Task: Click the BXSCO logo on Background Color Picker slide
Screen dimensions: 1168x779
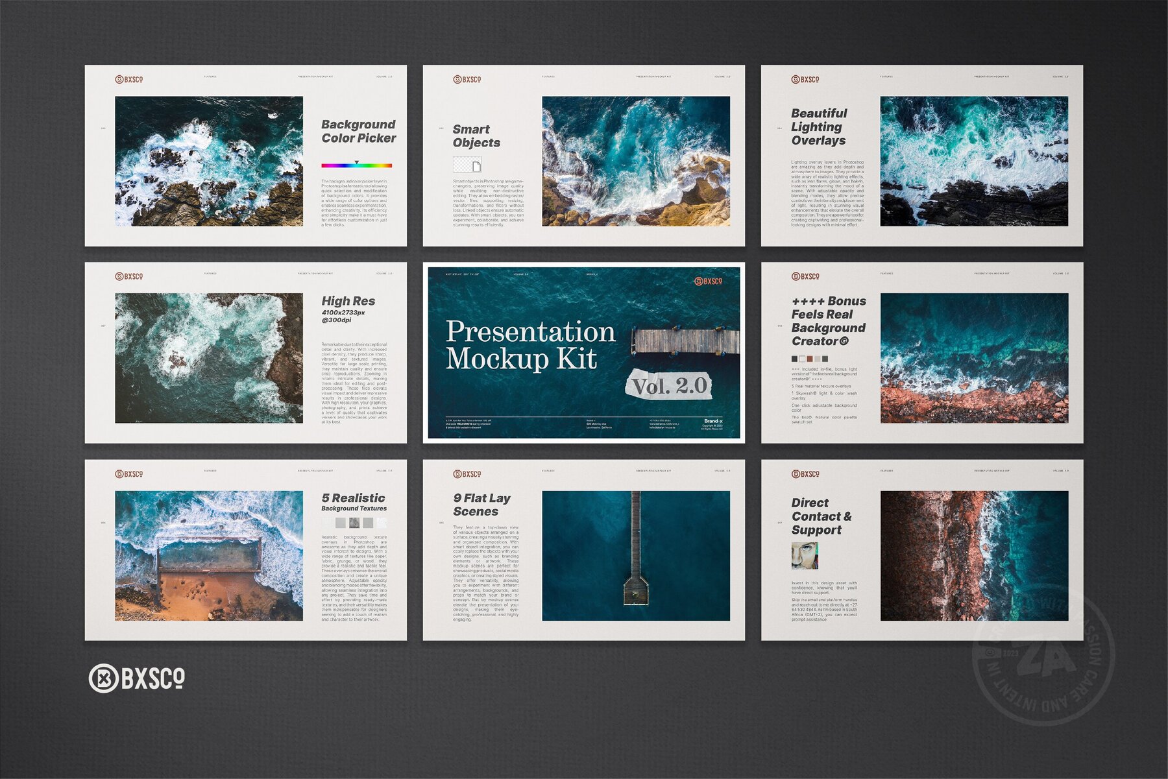Action: (x=130, y=78)
